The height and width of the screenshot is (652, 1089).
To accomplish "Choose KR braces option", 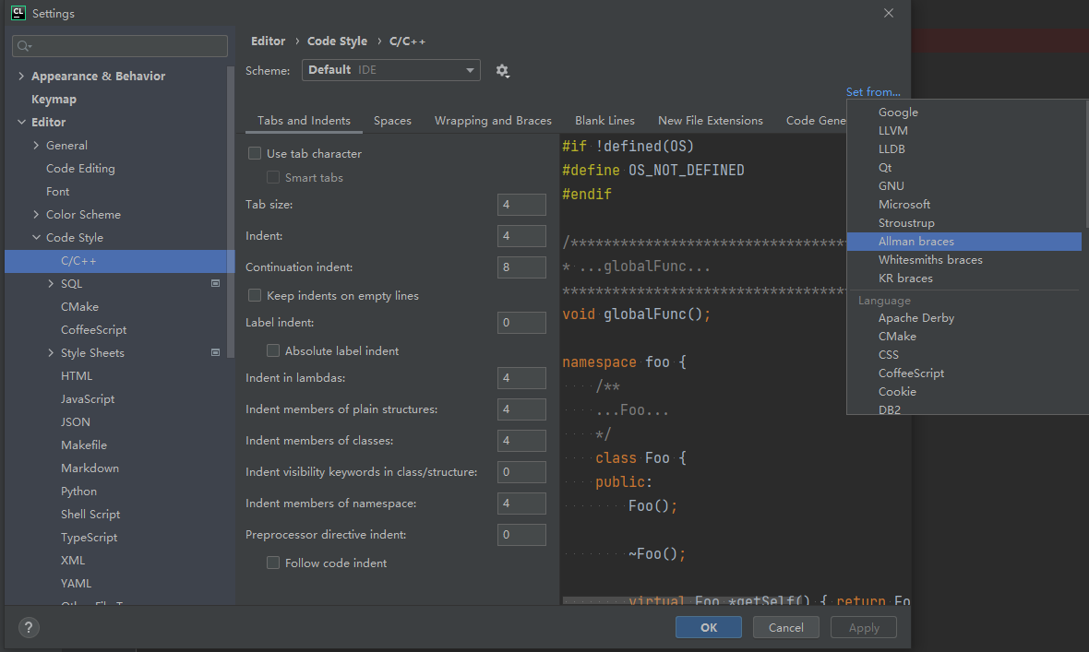I will pos(964,279).
